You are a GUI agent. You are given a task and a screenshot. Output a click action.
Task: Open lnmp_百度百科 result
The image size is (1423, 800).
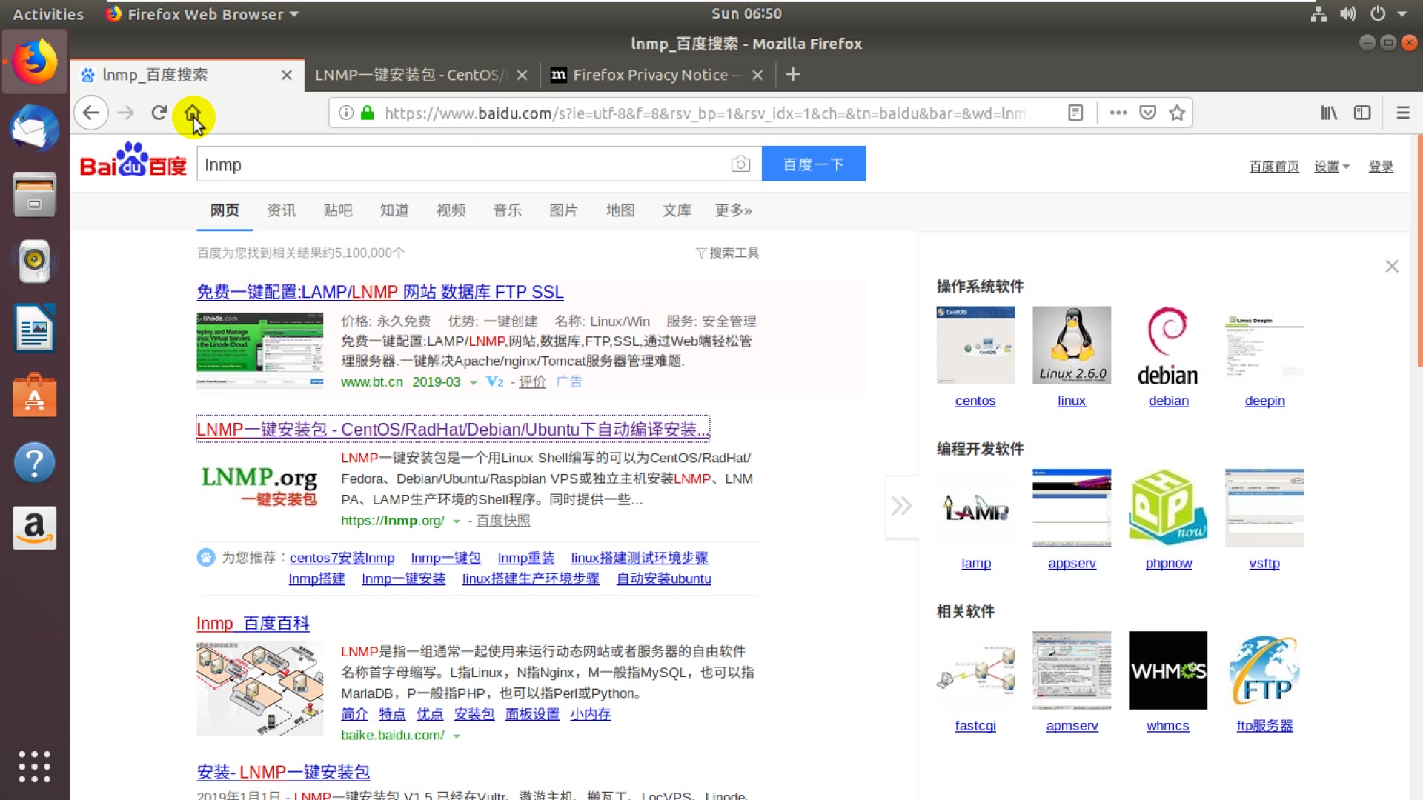tap(253, 624)
